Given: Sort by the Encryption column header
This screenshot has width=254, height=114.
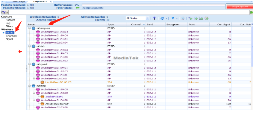Looking at the screenshot, I should click(x=176, y=24).
